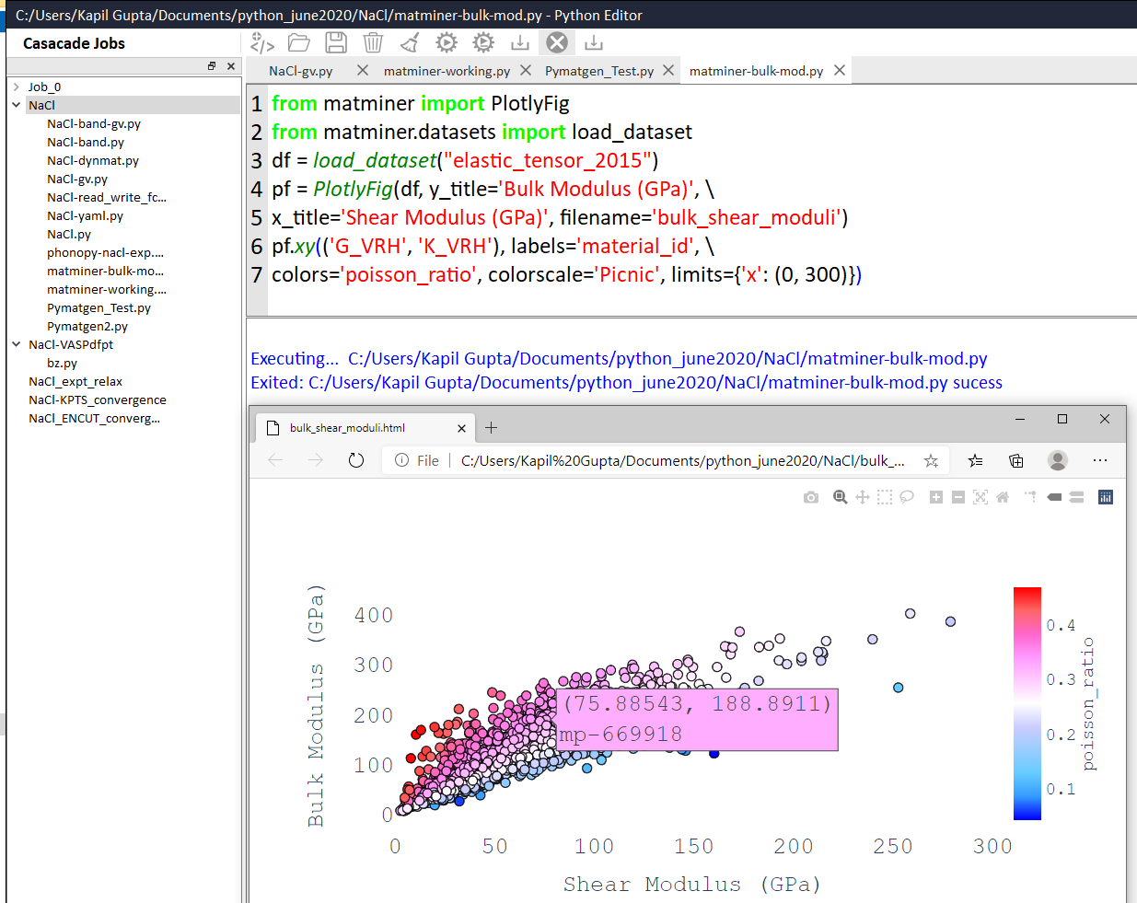1137x903 pixels.
Task: Close the Cascade Jobs panel
Action: 231,66
